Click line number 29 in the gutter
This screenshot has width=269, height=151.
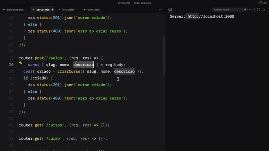[11, 125]
